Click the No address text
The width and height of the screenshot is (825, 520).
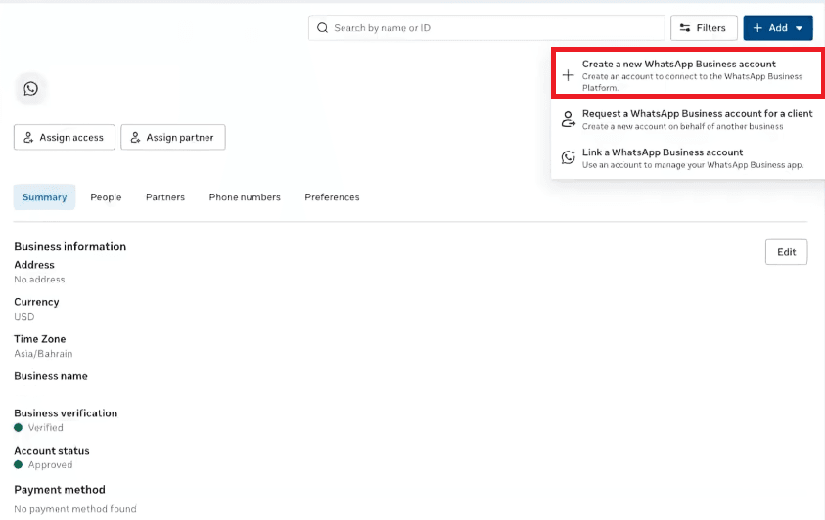click(x=39, y=280)
